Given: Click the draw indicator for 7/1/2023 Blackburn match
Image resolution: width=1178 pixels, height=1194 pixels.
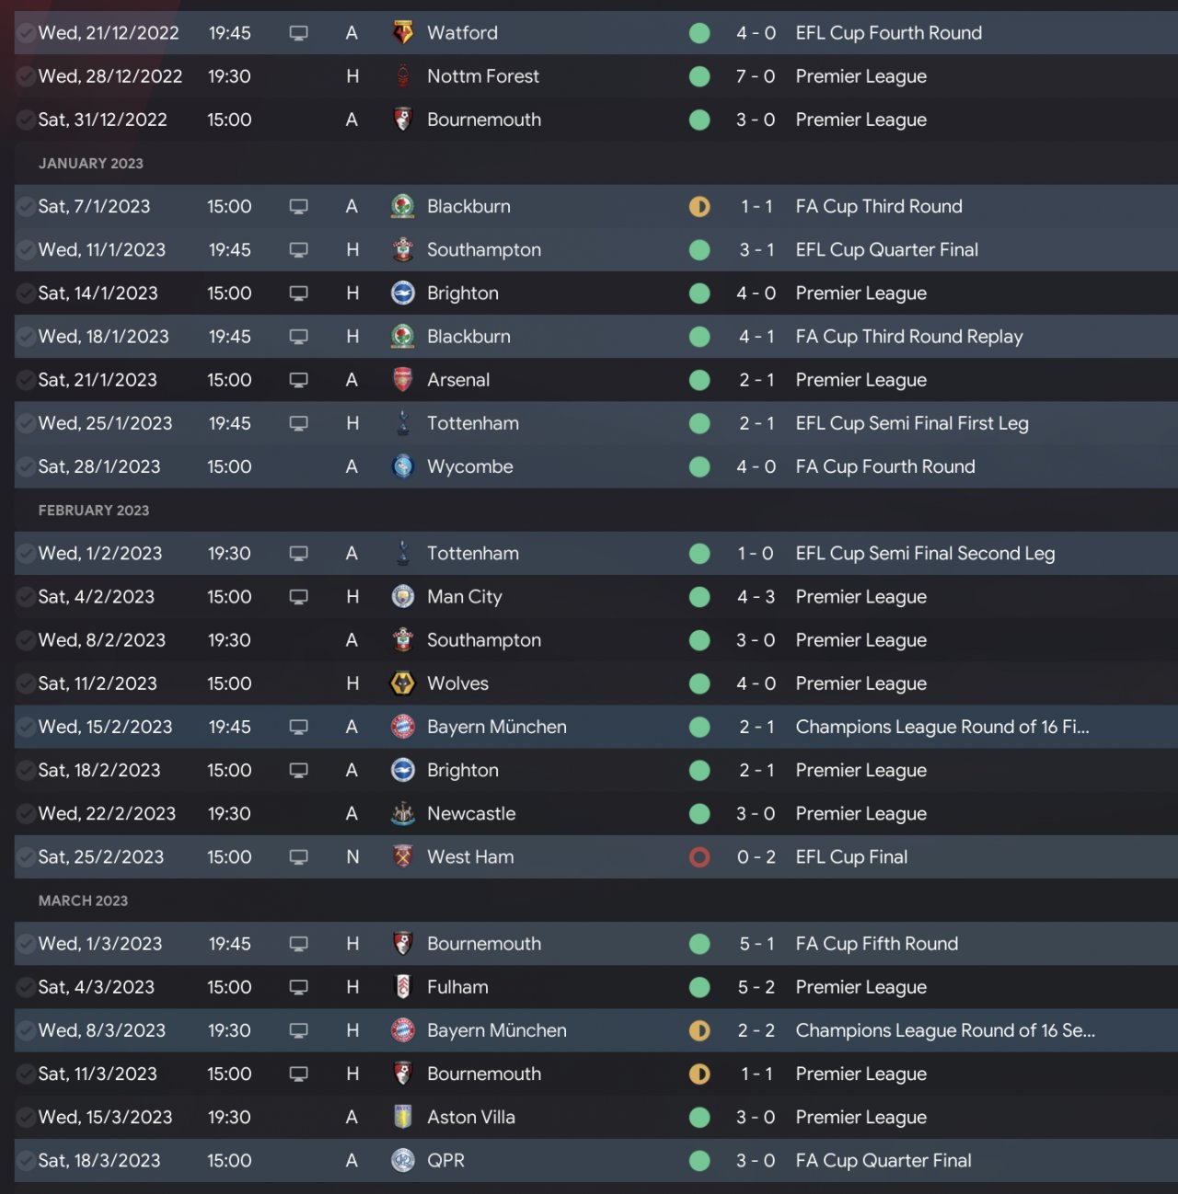Looking at the screenshot, I should (699, 207).
